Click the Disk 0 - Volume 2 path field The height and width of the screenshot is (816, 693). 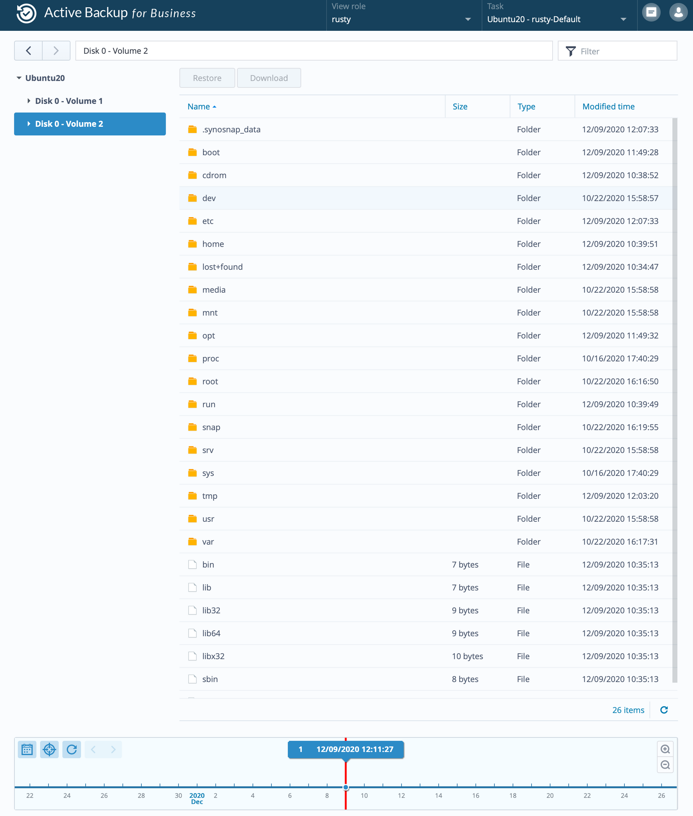tap(314, 51)
